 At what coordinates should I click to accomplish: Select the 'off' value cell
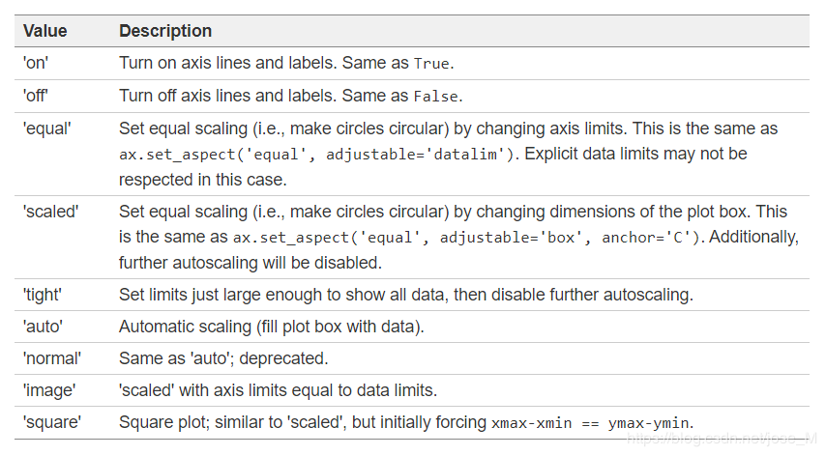pyautogui.click(x=37, y=96)
